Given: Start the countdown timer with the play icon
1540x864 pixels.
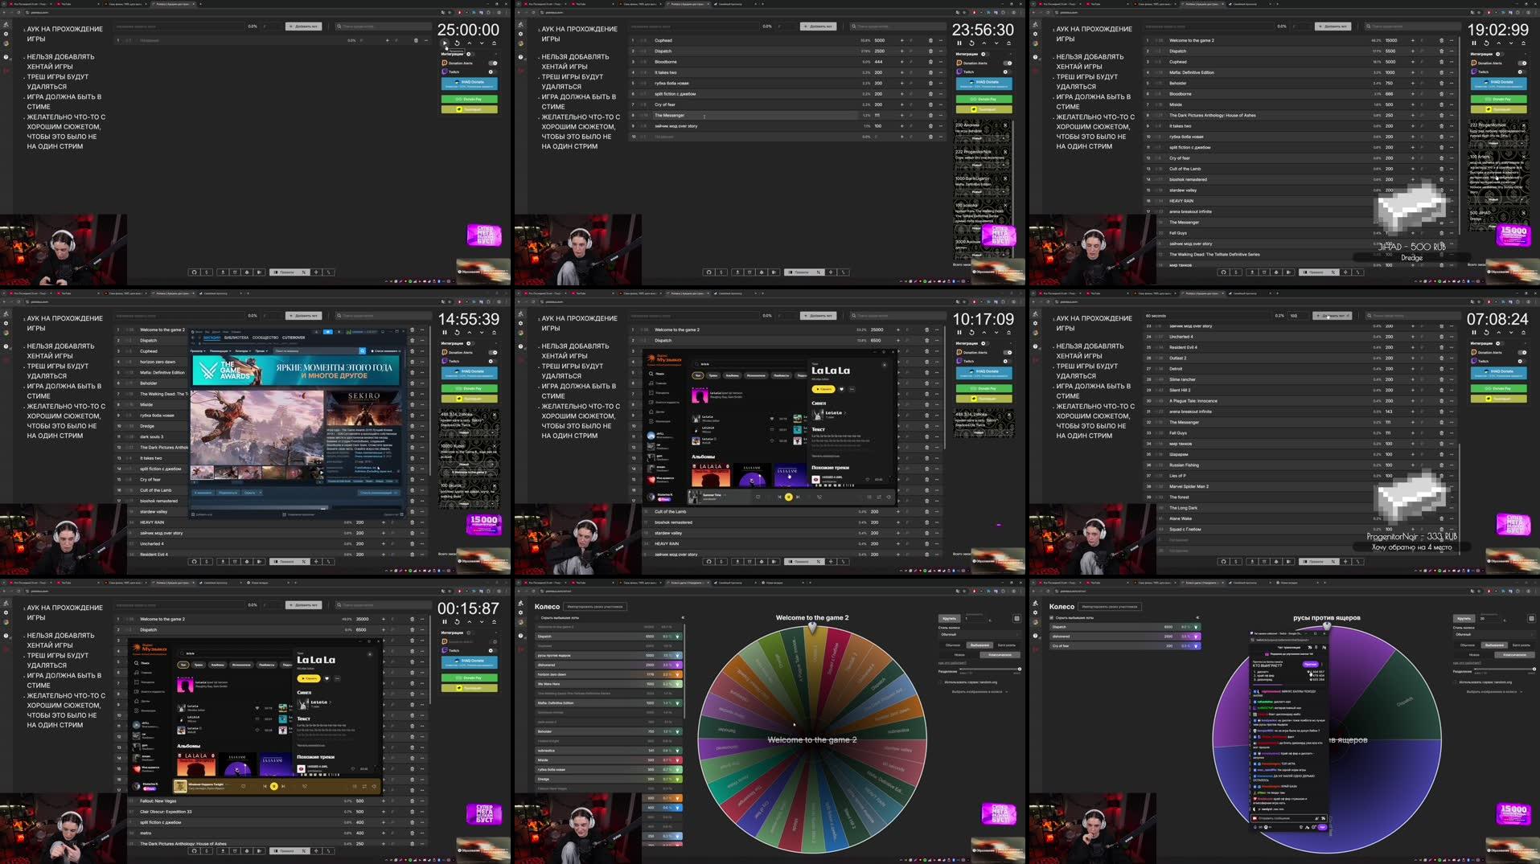Looking at the screenshot, I should click(x=445, y=42).
